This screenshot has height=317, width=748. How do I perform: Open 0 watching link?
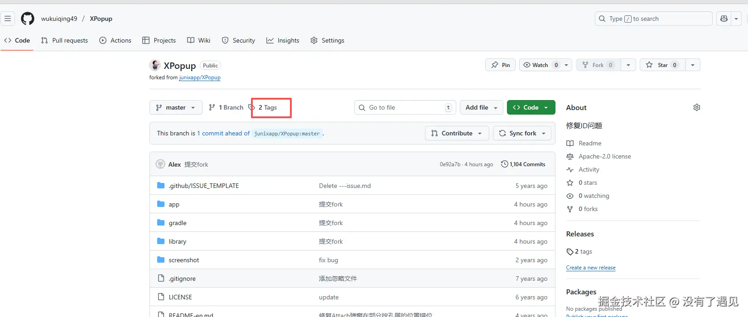[x=588, y=196]
